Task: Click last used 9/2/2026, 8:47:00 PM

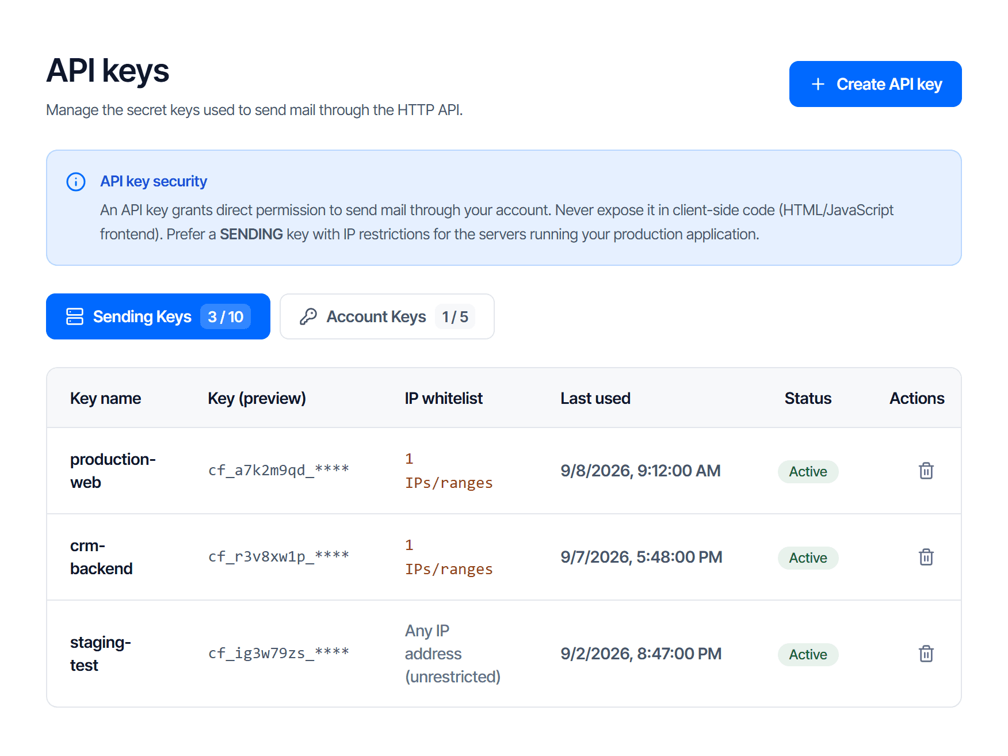Action: tap(641, 654)
